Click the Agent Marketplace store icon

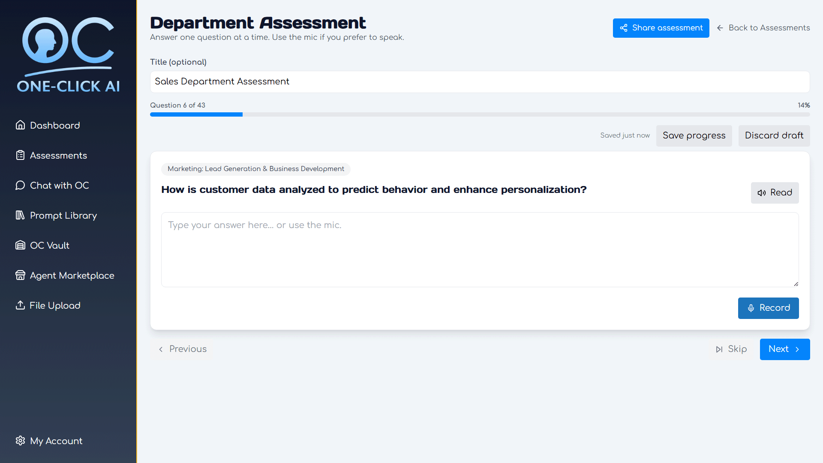[x=20, y=275]
